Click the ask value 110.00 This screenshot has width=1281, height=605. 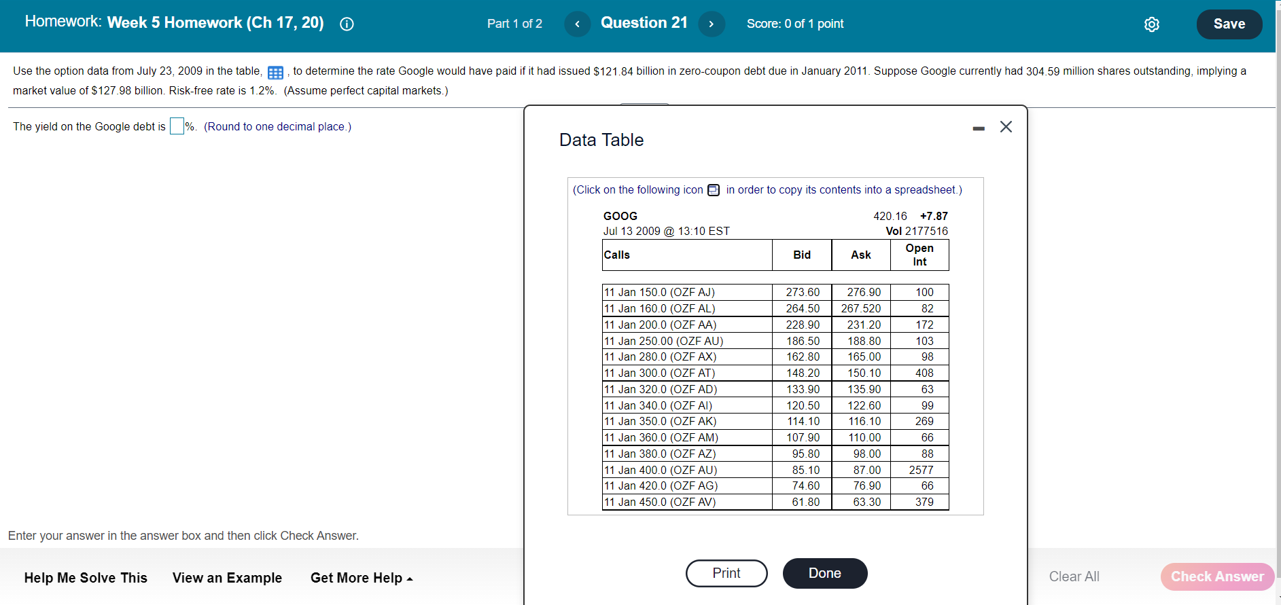[x=864, y=438]
